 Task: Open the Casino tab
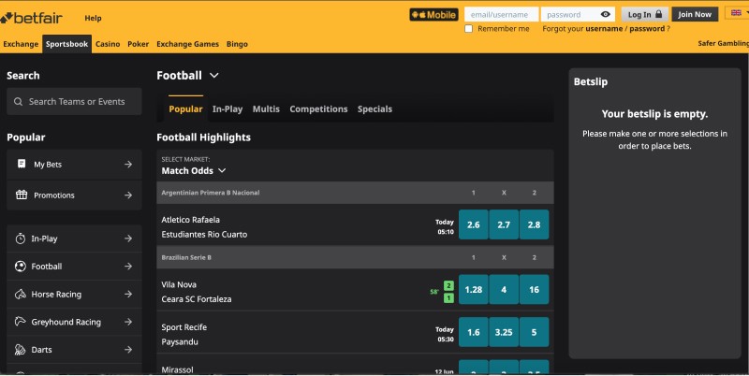pos(108,44)
